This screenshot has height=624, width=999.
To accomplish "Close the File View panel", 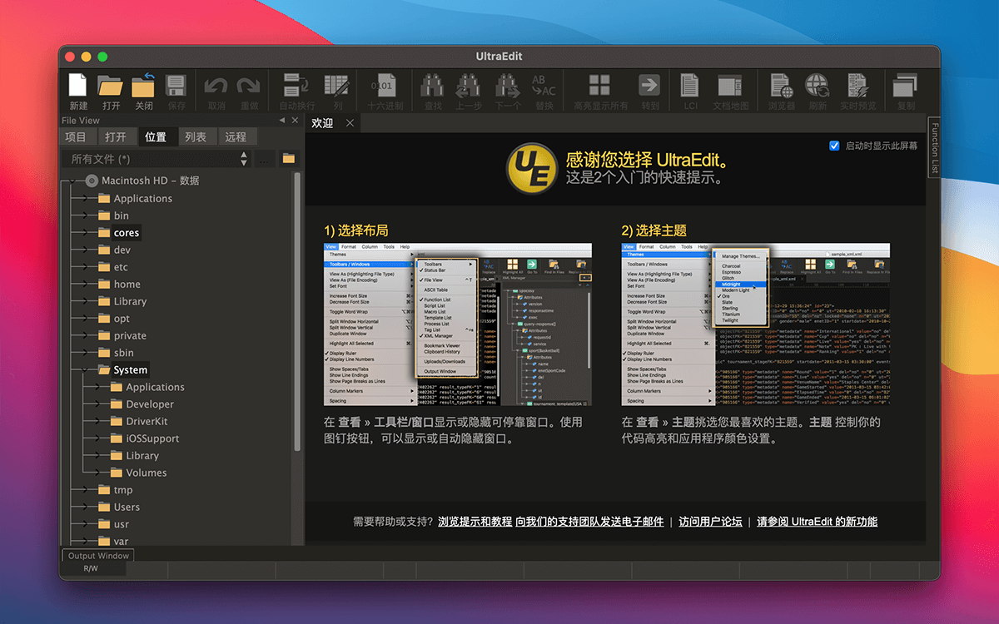I will [x=294, y=121].
